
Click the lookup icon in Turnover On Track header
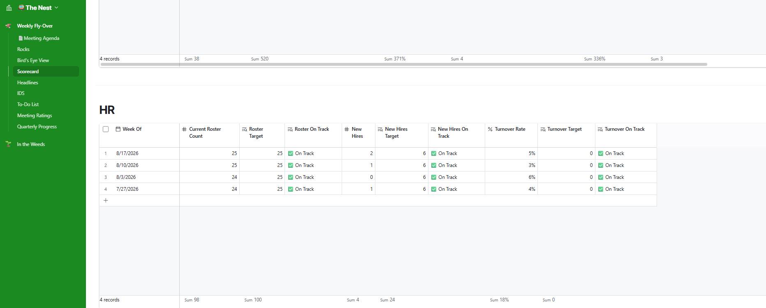pos(600,129)
